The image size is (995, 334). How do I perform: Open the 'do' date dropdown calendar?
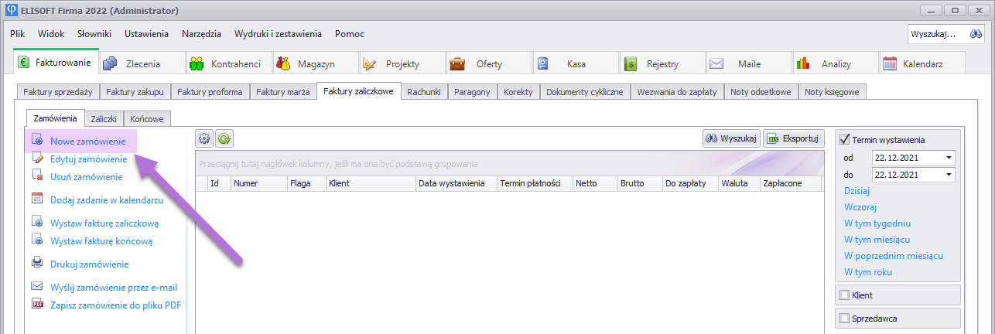pos(949,175)
